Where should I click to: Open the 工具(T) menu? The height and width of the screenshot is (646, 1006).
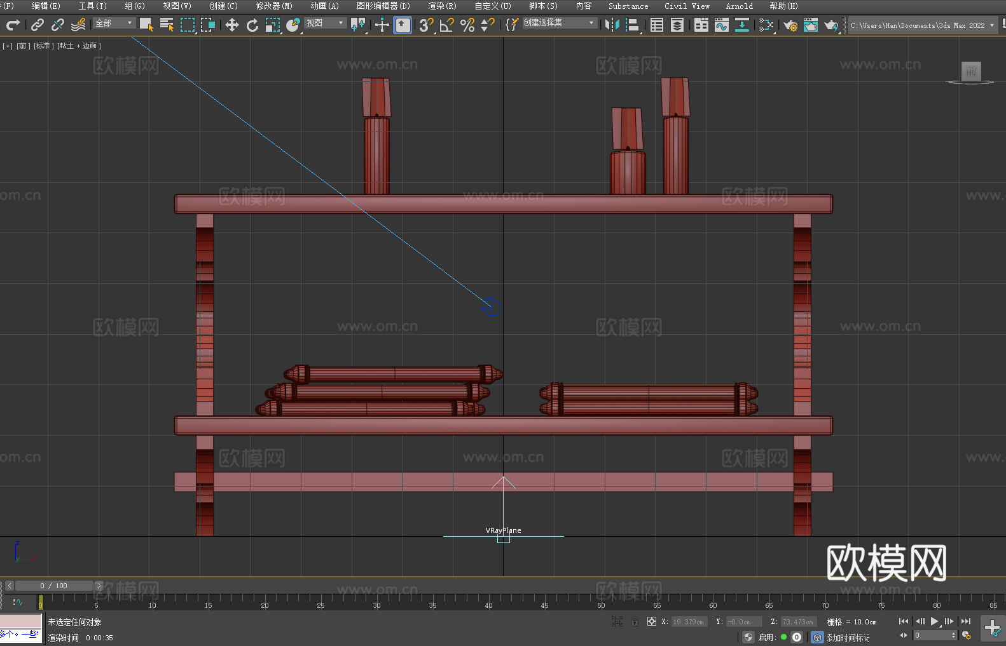point(92,6)
